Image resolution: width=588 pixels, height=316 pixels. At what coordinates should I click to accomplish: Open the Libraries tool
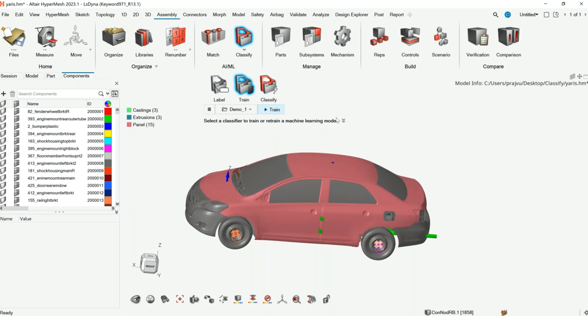pyautogui.click(x=144, y=41)
